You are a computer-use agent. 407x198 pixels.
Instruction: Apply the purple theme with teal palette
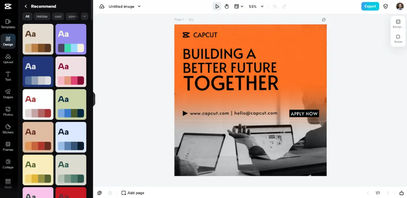(71, 39)
